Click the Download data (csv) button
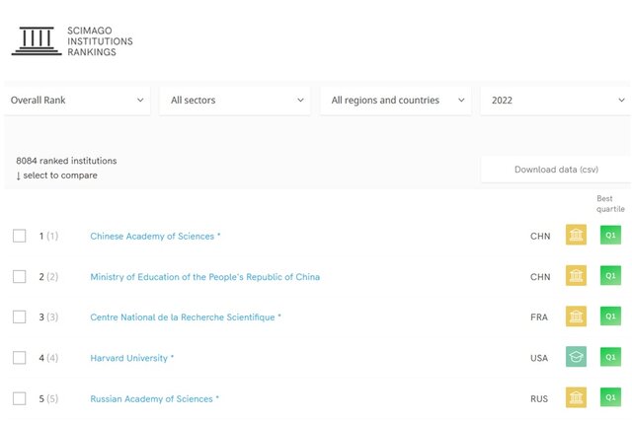 556,170
